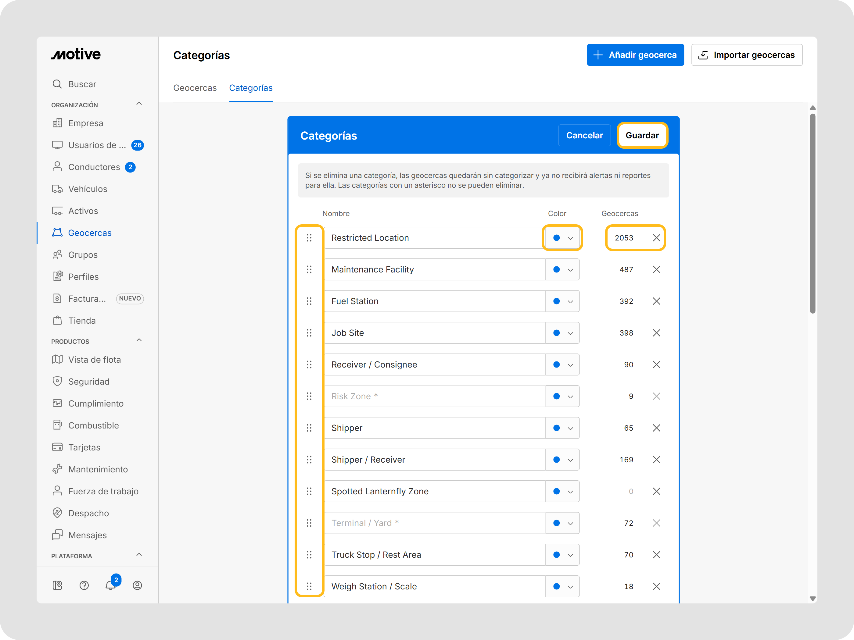The image size is (854, 640).
Task: Open the help question mark icon
Action: click(84, 585)
